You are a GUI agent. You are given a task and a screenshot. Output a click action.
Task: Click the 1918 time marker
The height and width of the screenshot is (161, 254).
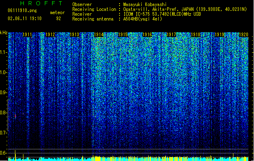[196, 35]
